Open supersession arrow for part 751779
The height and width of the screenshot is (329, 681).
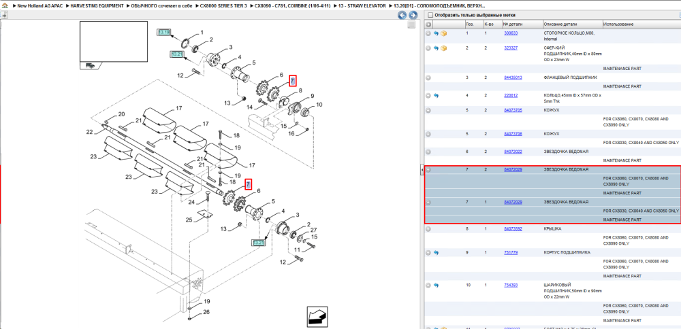coord(436,252)
